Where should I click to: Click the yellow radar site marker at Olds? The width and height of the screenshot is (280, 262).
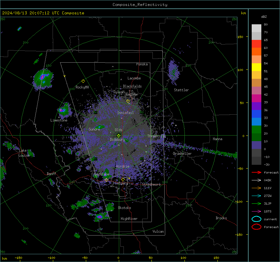tap(119, 136)
